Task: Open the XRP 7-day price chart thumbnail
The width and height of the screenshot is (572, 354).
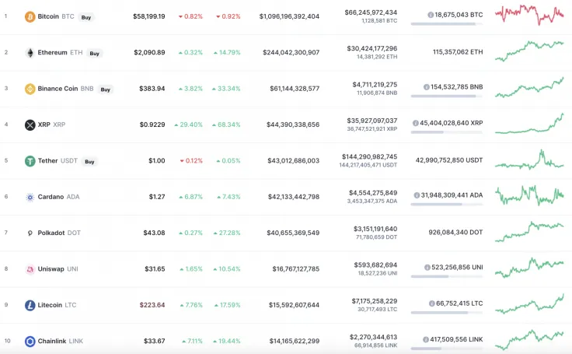Action: [529, 123]
